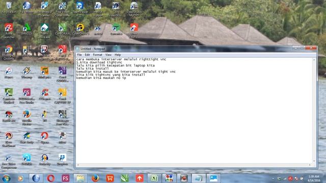Open File Explorer folder in taskbar
This screenshot has width=326, height=183.
pyautogui.click(x=80, y=178)
